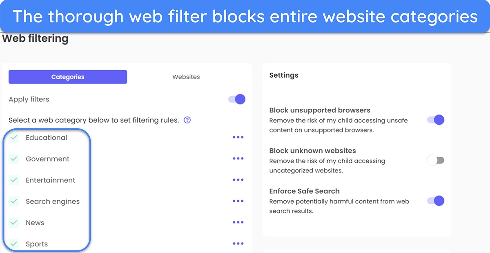Click the Educational checkmark icon
490x253 pixels.
pos(14,138)
